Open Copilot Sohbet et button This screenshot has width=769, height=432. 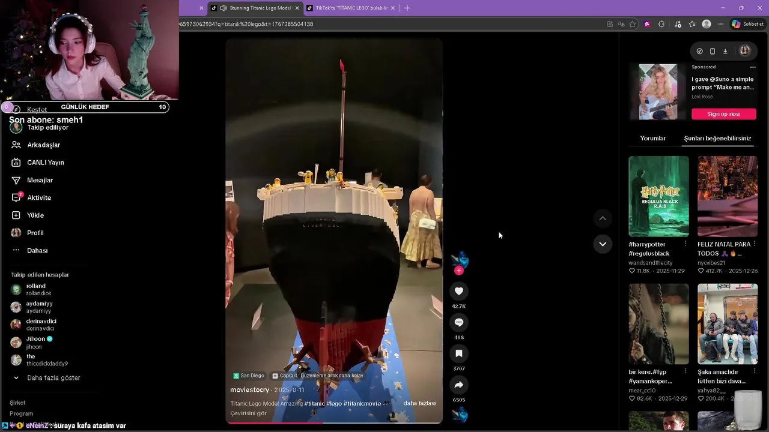click(x=748, y=24)
